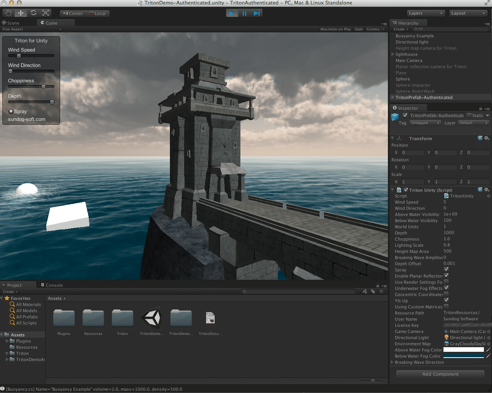This screenshot has height=393, width=492.
Task: Select the Scale tool
Action: (x=46, y=13)
